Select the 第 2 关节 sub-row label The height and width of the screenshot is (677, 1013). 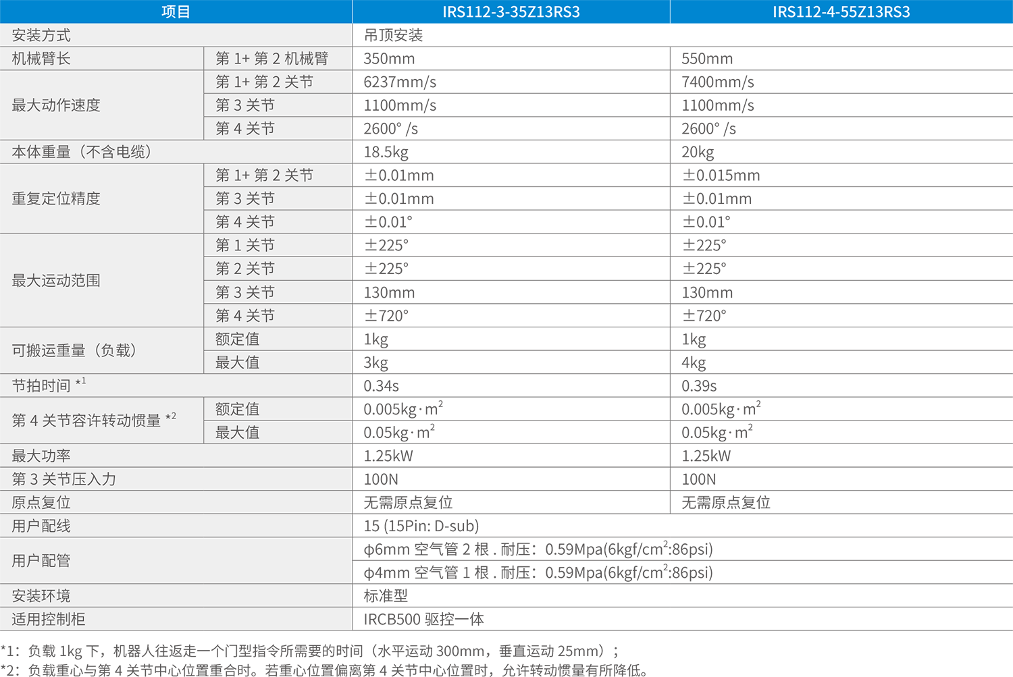point(245,269)
